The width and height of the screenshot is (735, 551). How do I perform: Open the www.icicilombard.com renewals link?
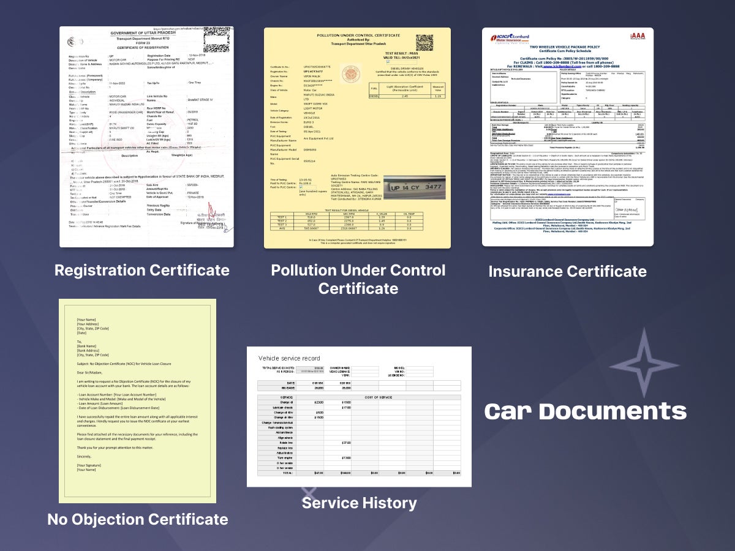tap(561, 67)
